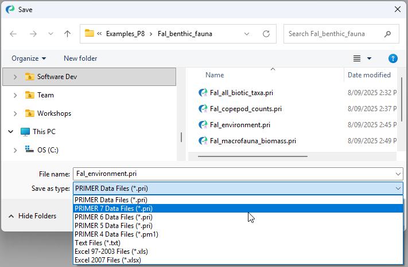Click the view layout icon
This screenshot has width=408, height=267.
357,58
